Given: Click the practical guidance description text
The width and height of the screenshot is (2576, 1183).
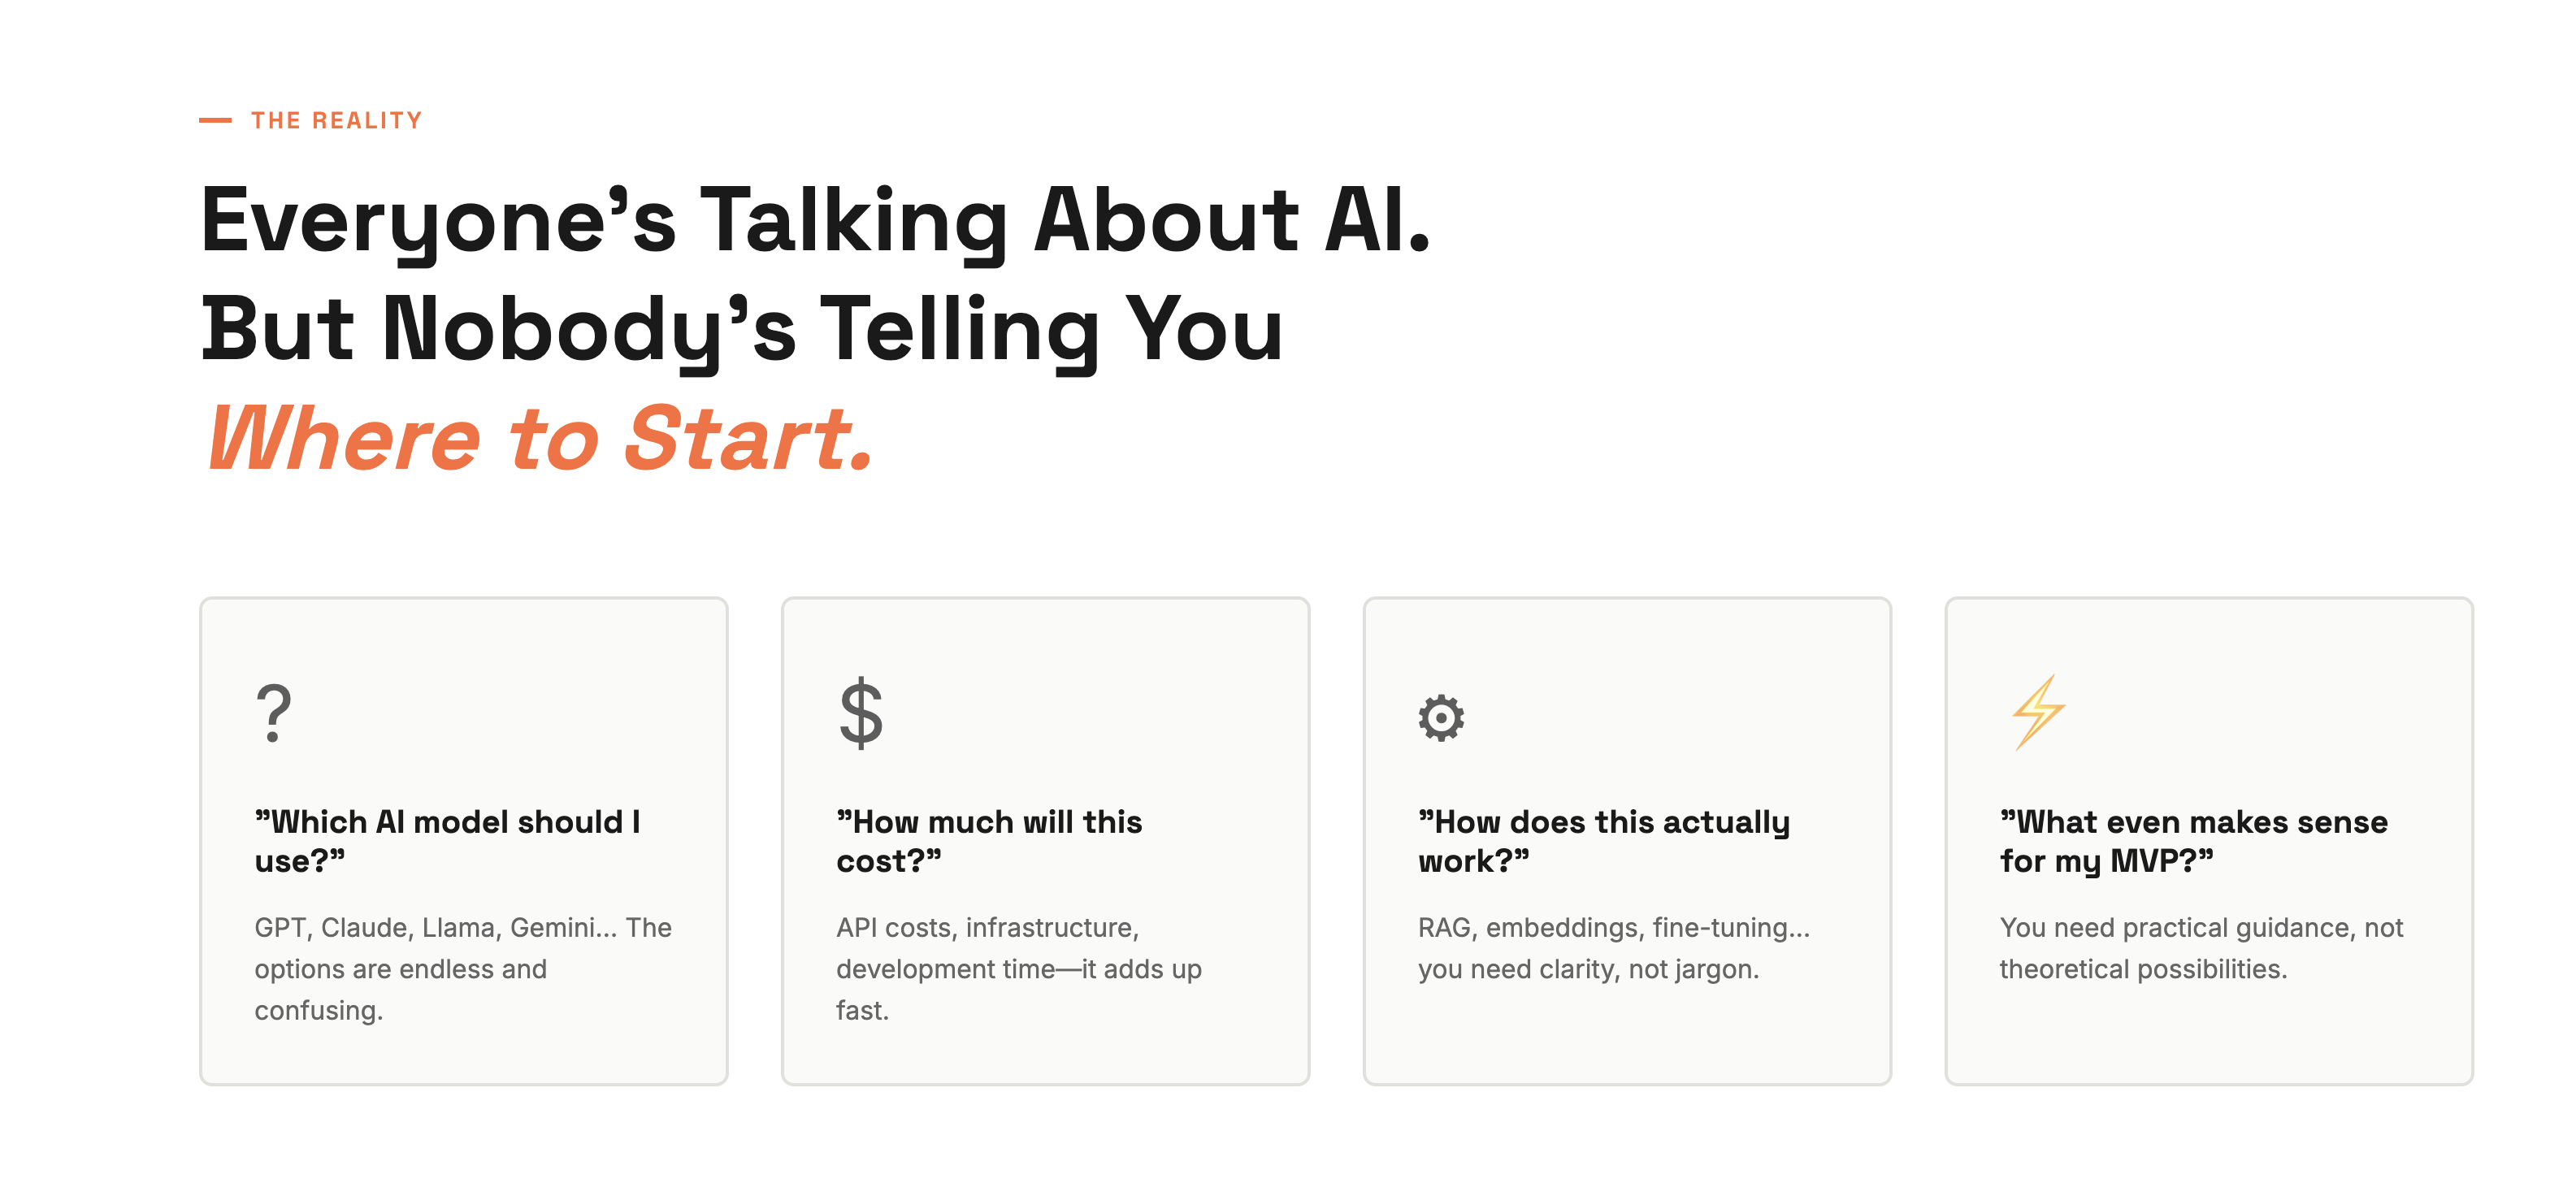Looking at the screenshot, I should (2200, 948).
